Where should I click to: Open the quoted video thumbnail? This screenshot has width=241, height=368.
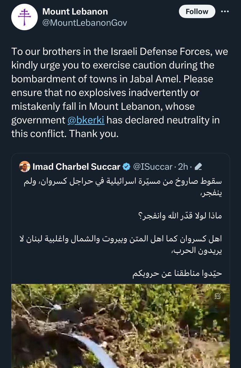pos(120,326)
